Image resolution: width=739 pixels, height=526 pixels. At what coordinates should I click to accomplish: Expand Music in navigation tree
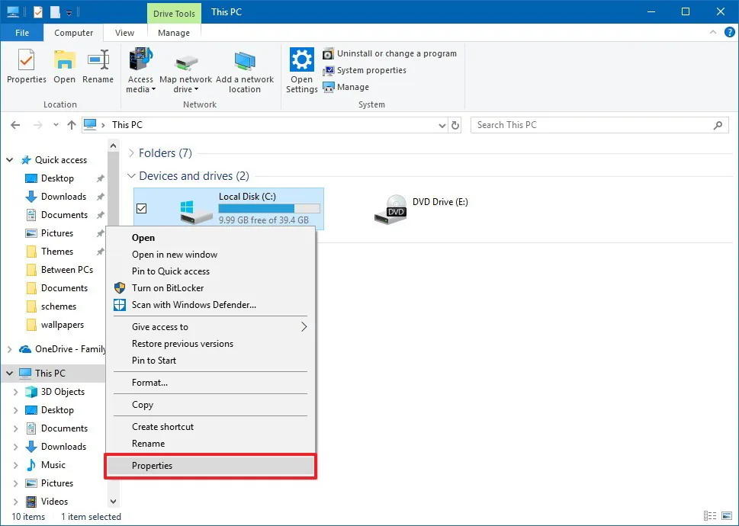(15, 465)
